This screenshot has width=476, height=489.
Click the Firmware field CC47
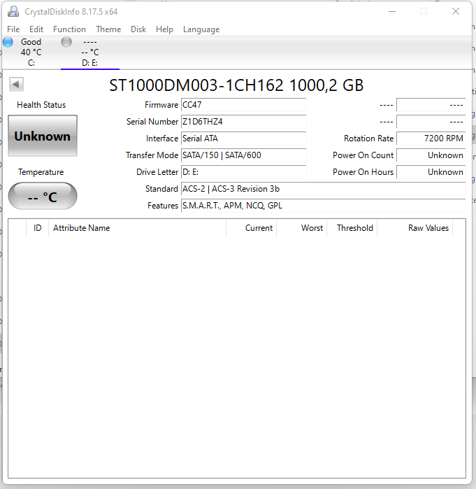point(244,105)
